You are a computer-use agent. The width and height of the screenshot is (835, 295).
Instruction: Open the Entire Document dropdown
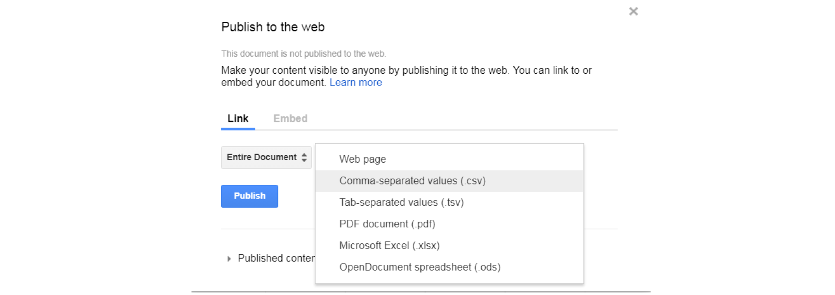[261, 157]
